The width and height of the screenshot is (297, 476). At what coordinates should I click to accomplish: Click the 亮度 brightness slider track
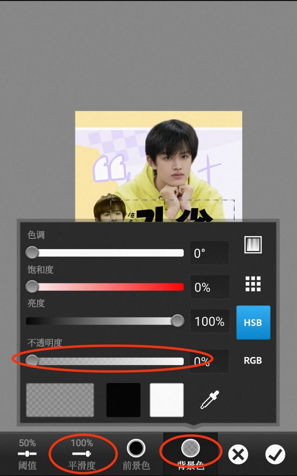point(105,321)
